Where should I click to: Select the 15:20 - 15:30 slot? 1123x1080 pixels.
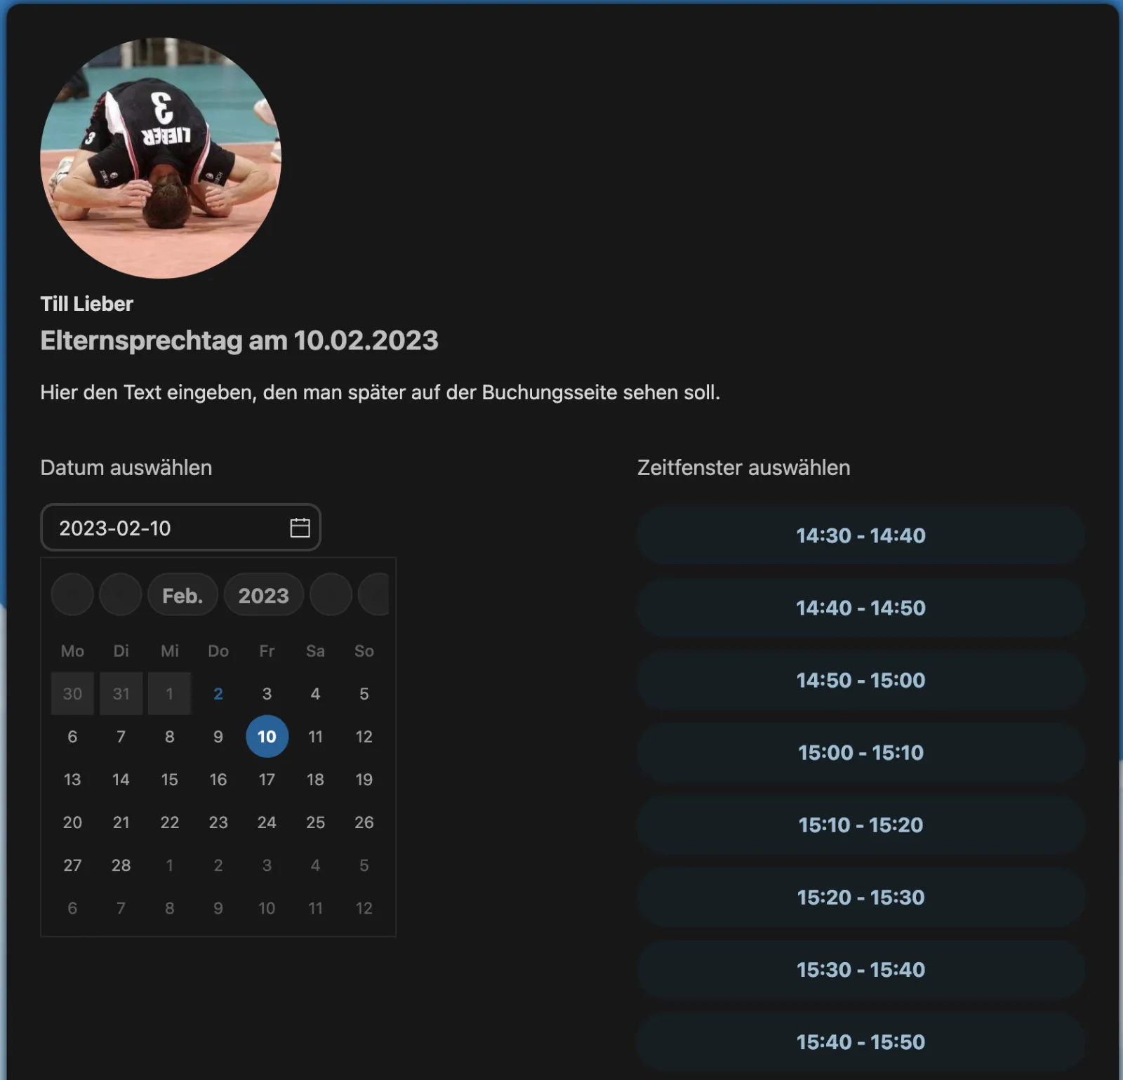pos(860,897)
